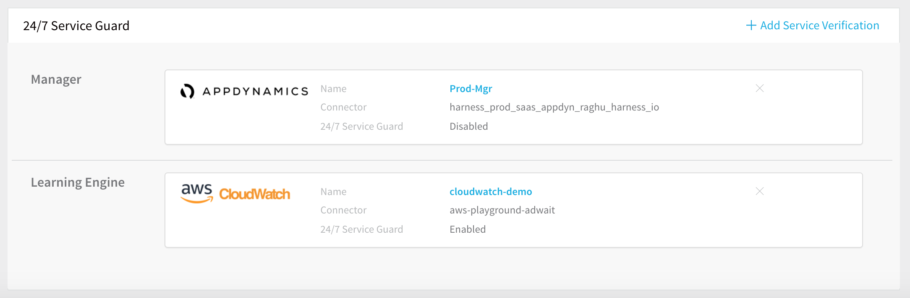Click the aws-playground-adwait connector value
Image resolution: width=910 pixels, height=298 pixels.
tap(502, 210)
